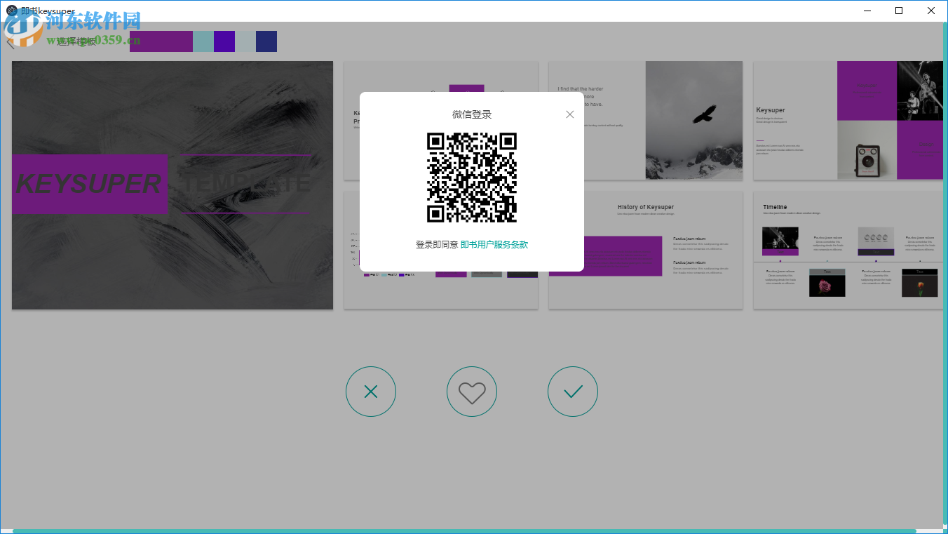Open the large KEYSUPER TEMPLATE cover slide

(x=172, y=185)
